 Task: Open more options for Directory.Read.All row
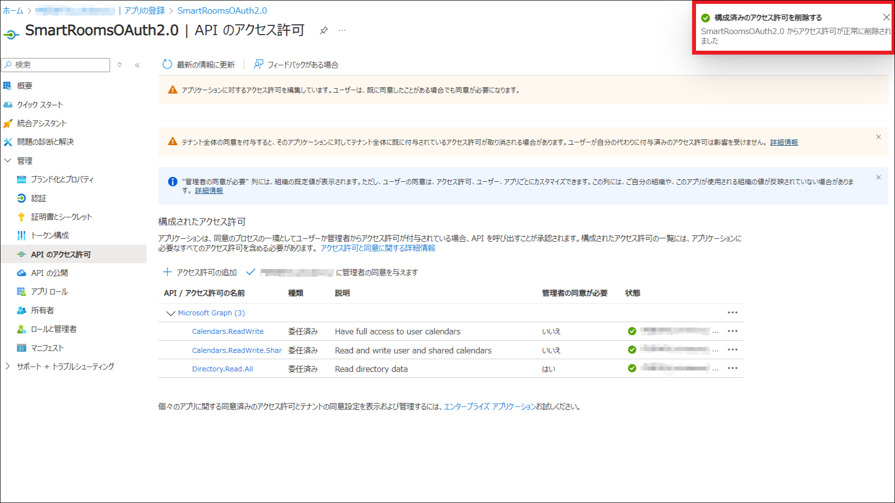coord(732,368)
